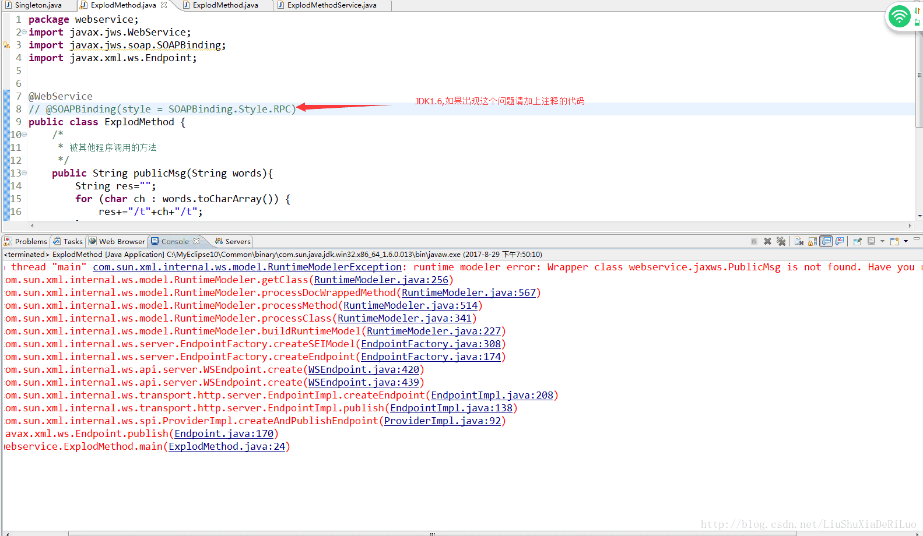Screen dimensions: 923x536
Task: Select the Console view tab
Action: pyautogui.click(x=175, y=241)
